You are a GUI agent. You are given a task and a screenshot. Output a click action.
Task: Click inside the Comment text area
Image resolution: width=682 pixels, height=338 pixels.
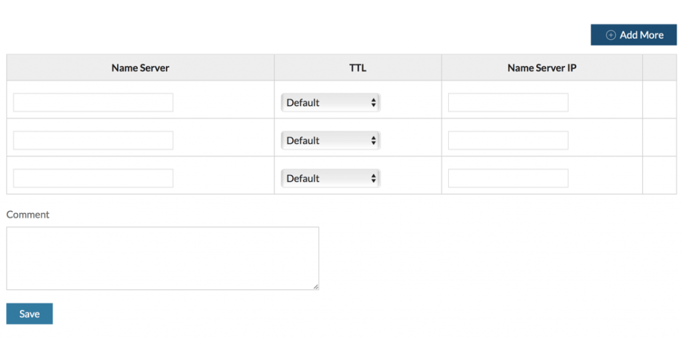163,258
